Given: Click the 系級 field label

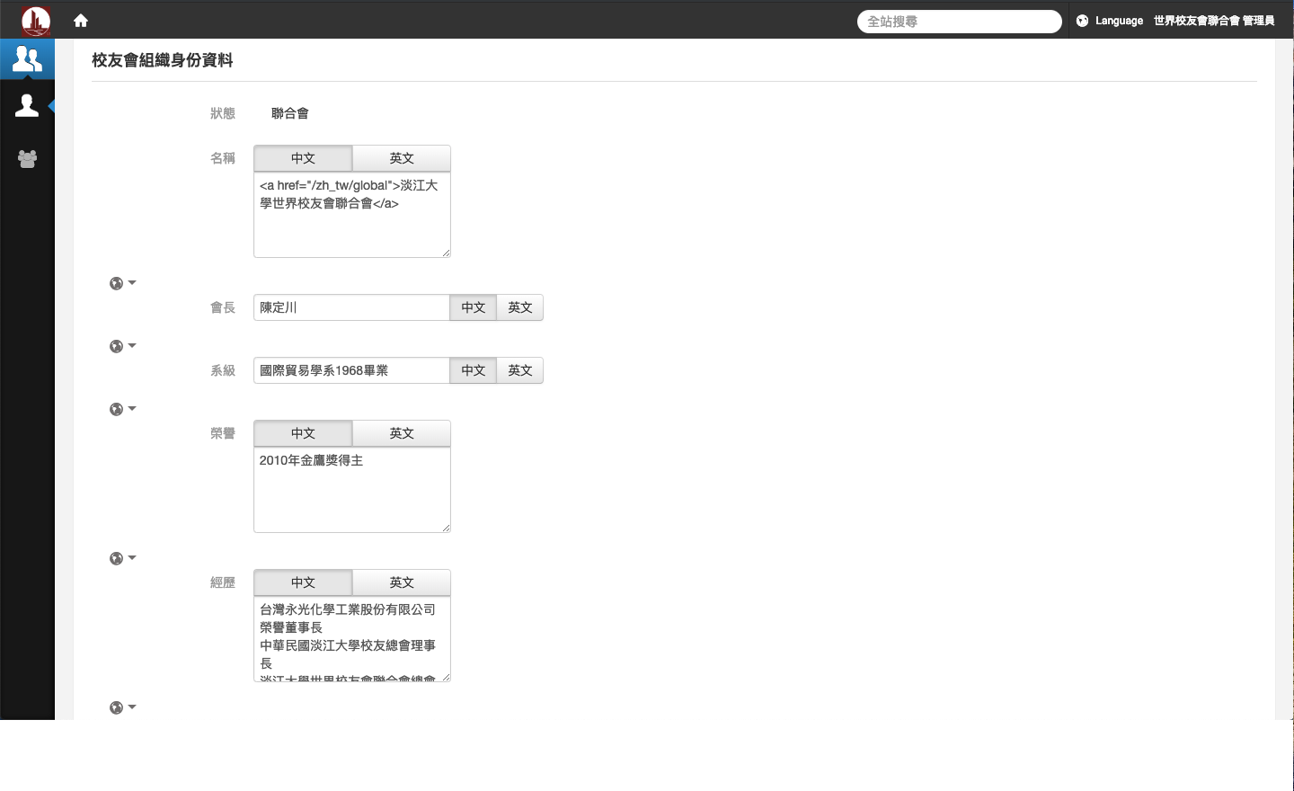Looking at the screenshot, I should tap(223, 370).
